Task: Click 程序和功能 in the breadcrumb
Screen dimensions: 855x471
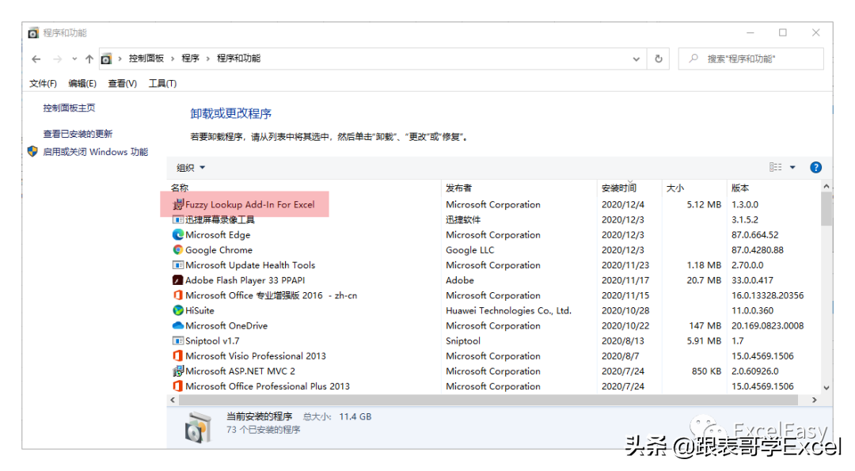Action: (238, 59)
